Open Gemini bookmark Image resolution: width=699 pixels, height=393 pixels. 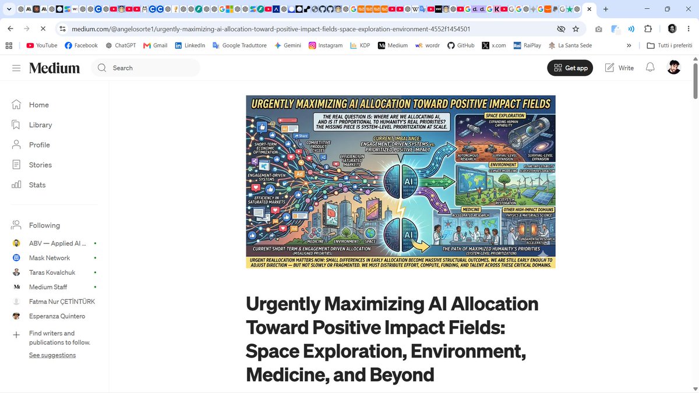click(288, 45)
